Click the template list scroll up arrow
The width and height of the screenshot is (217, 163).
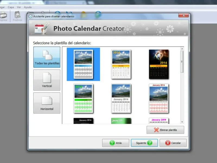182,49
